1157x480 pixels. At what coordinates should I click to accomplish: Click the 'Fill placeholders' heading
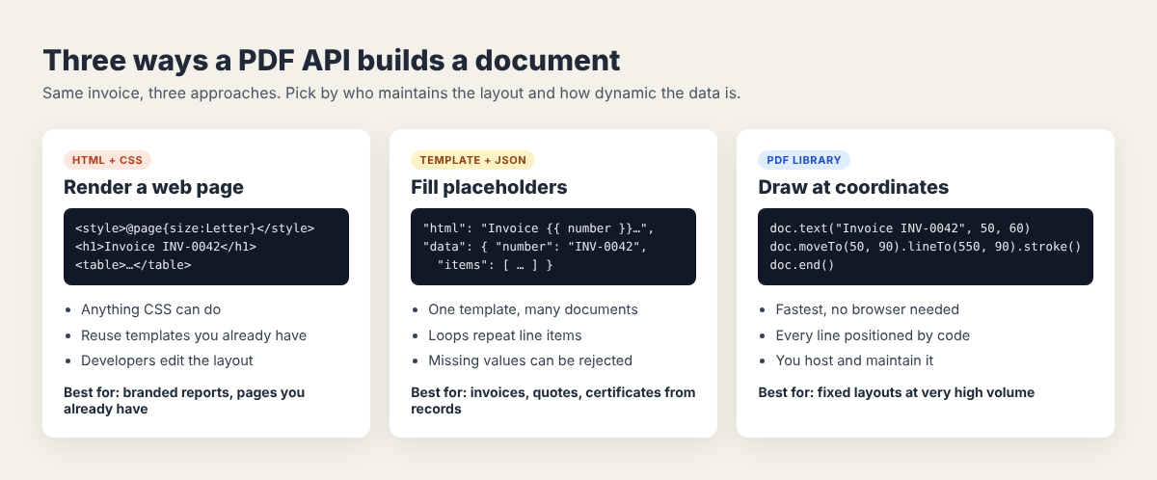[489, 187]
